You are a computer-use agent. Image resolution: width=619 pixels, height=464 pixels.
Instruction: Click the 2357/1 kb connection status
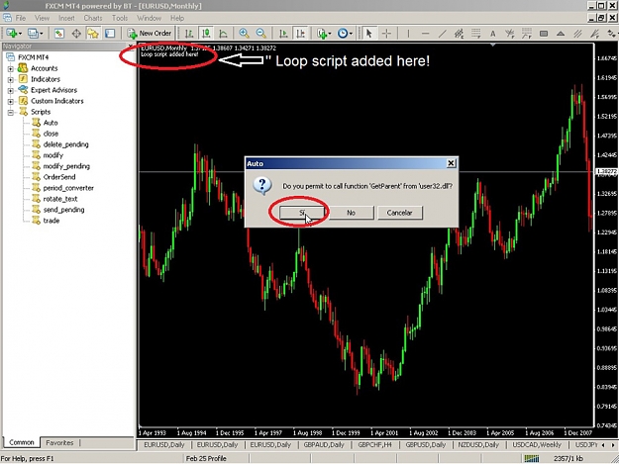click(568, 458)
